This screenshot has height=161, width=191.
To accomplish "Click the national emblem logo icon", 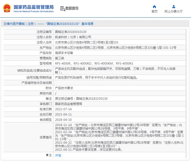I will pyautogui.click(x=7, y=8).
